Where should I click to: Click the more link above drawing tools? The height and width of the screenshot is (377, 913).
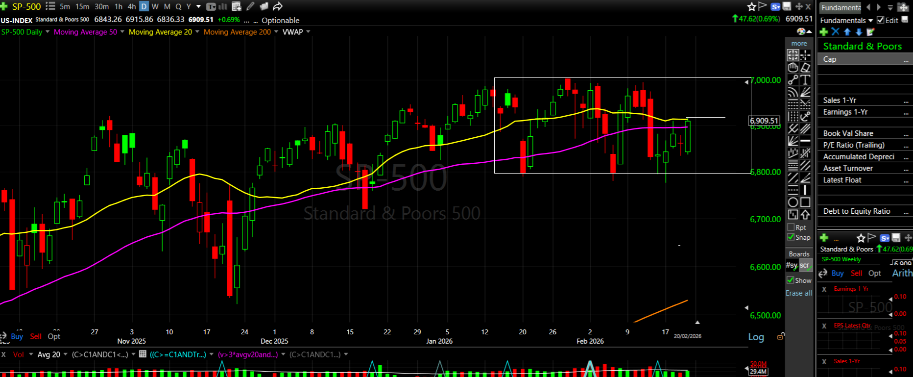tap(799, 43)
